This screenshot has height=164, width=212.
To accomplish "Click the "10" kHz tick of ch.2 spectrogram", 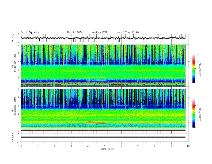I will [x=18, y=89].
